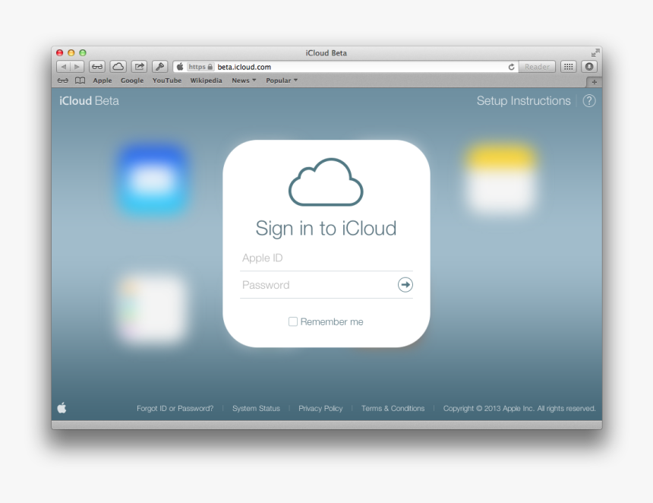653x503 pixels.
Task: Open Reading List with the glasses icon
Action: pyautogui.click(x=97, y=66)
